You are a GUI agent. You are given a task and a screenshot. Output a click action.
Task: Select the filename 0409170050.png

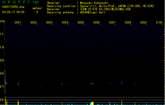[13, 7]
